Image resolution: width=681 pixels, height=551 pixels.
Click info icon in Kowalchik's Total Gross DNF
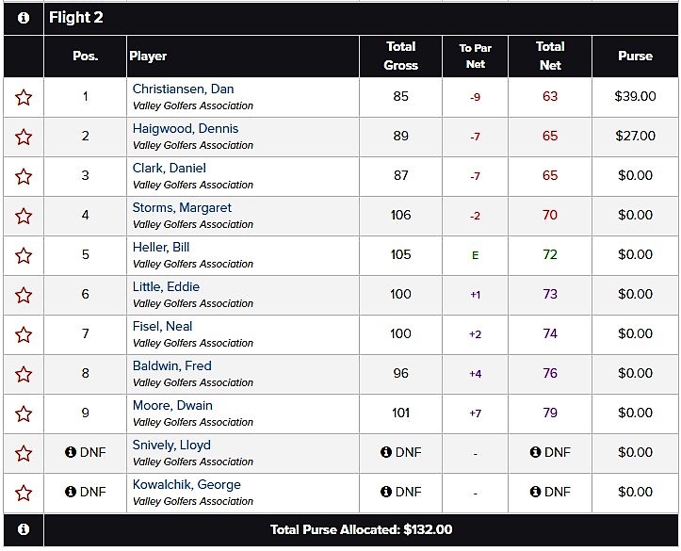[x=385, y=492]
